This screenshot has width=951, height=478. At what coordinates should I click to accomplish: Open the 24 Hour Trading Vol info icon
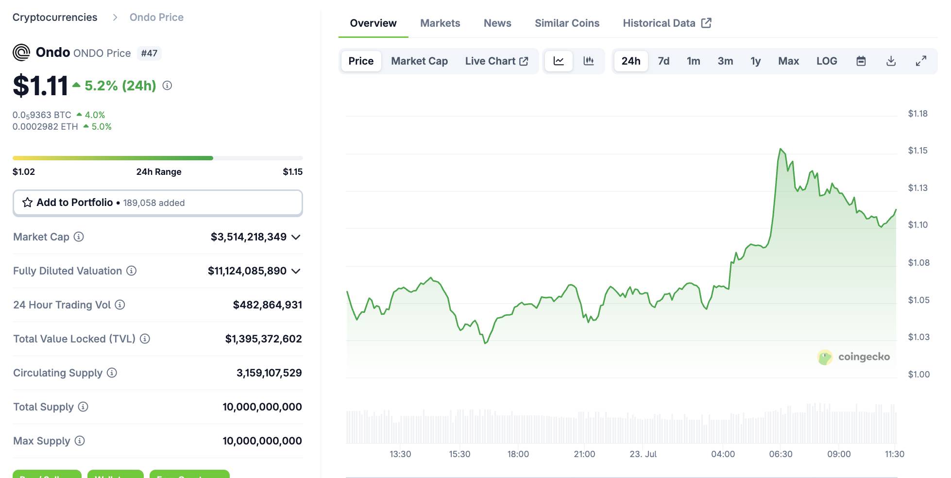point(120,305)
